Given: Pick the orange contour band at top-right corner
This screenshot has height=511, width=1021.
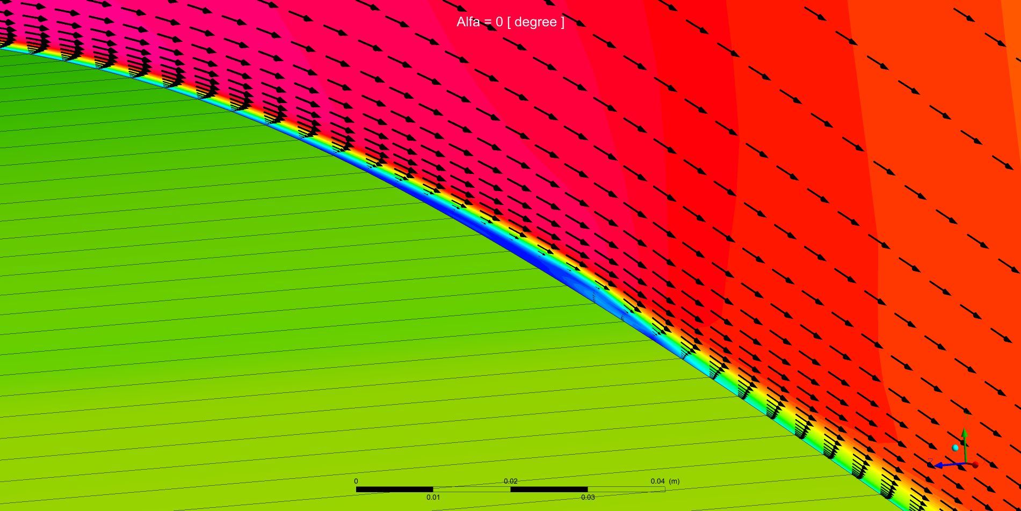Looking at the screenshot, I should 1012,16.
